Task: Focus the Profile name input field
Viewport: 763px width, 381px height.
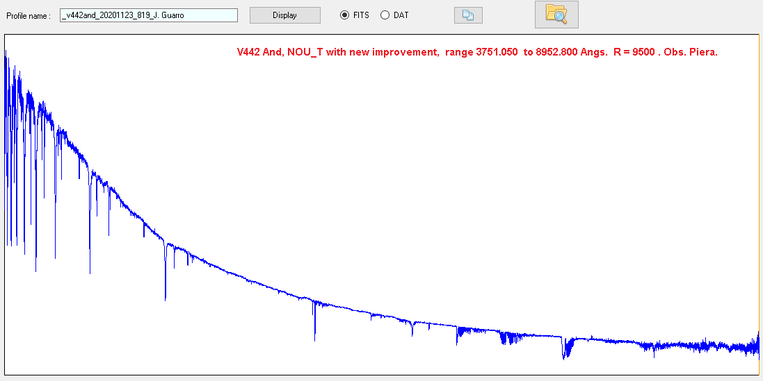Action: point(149,15)
